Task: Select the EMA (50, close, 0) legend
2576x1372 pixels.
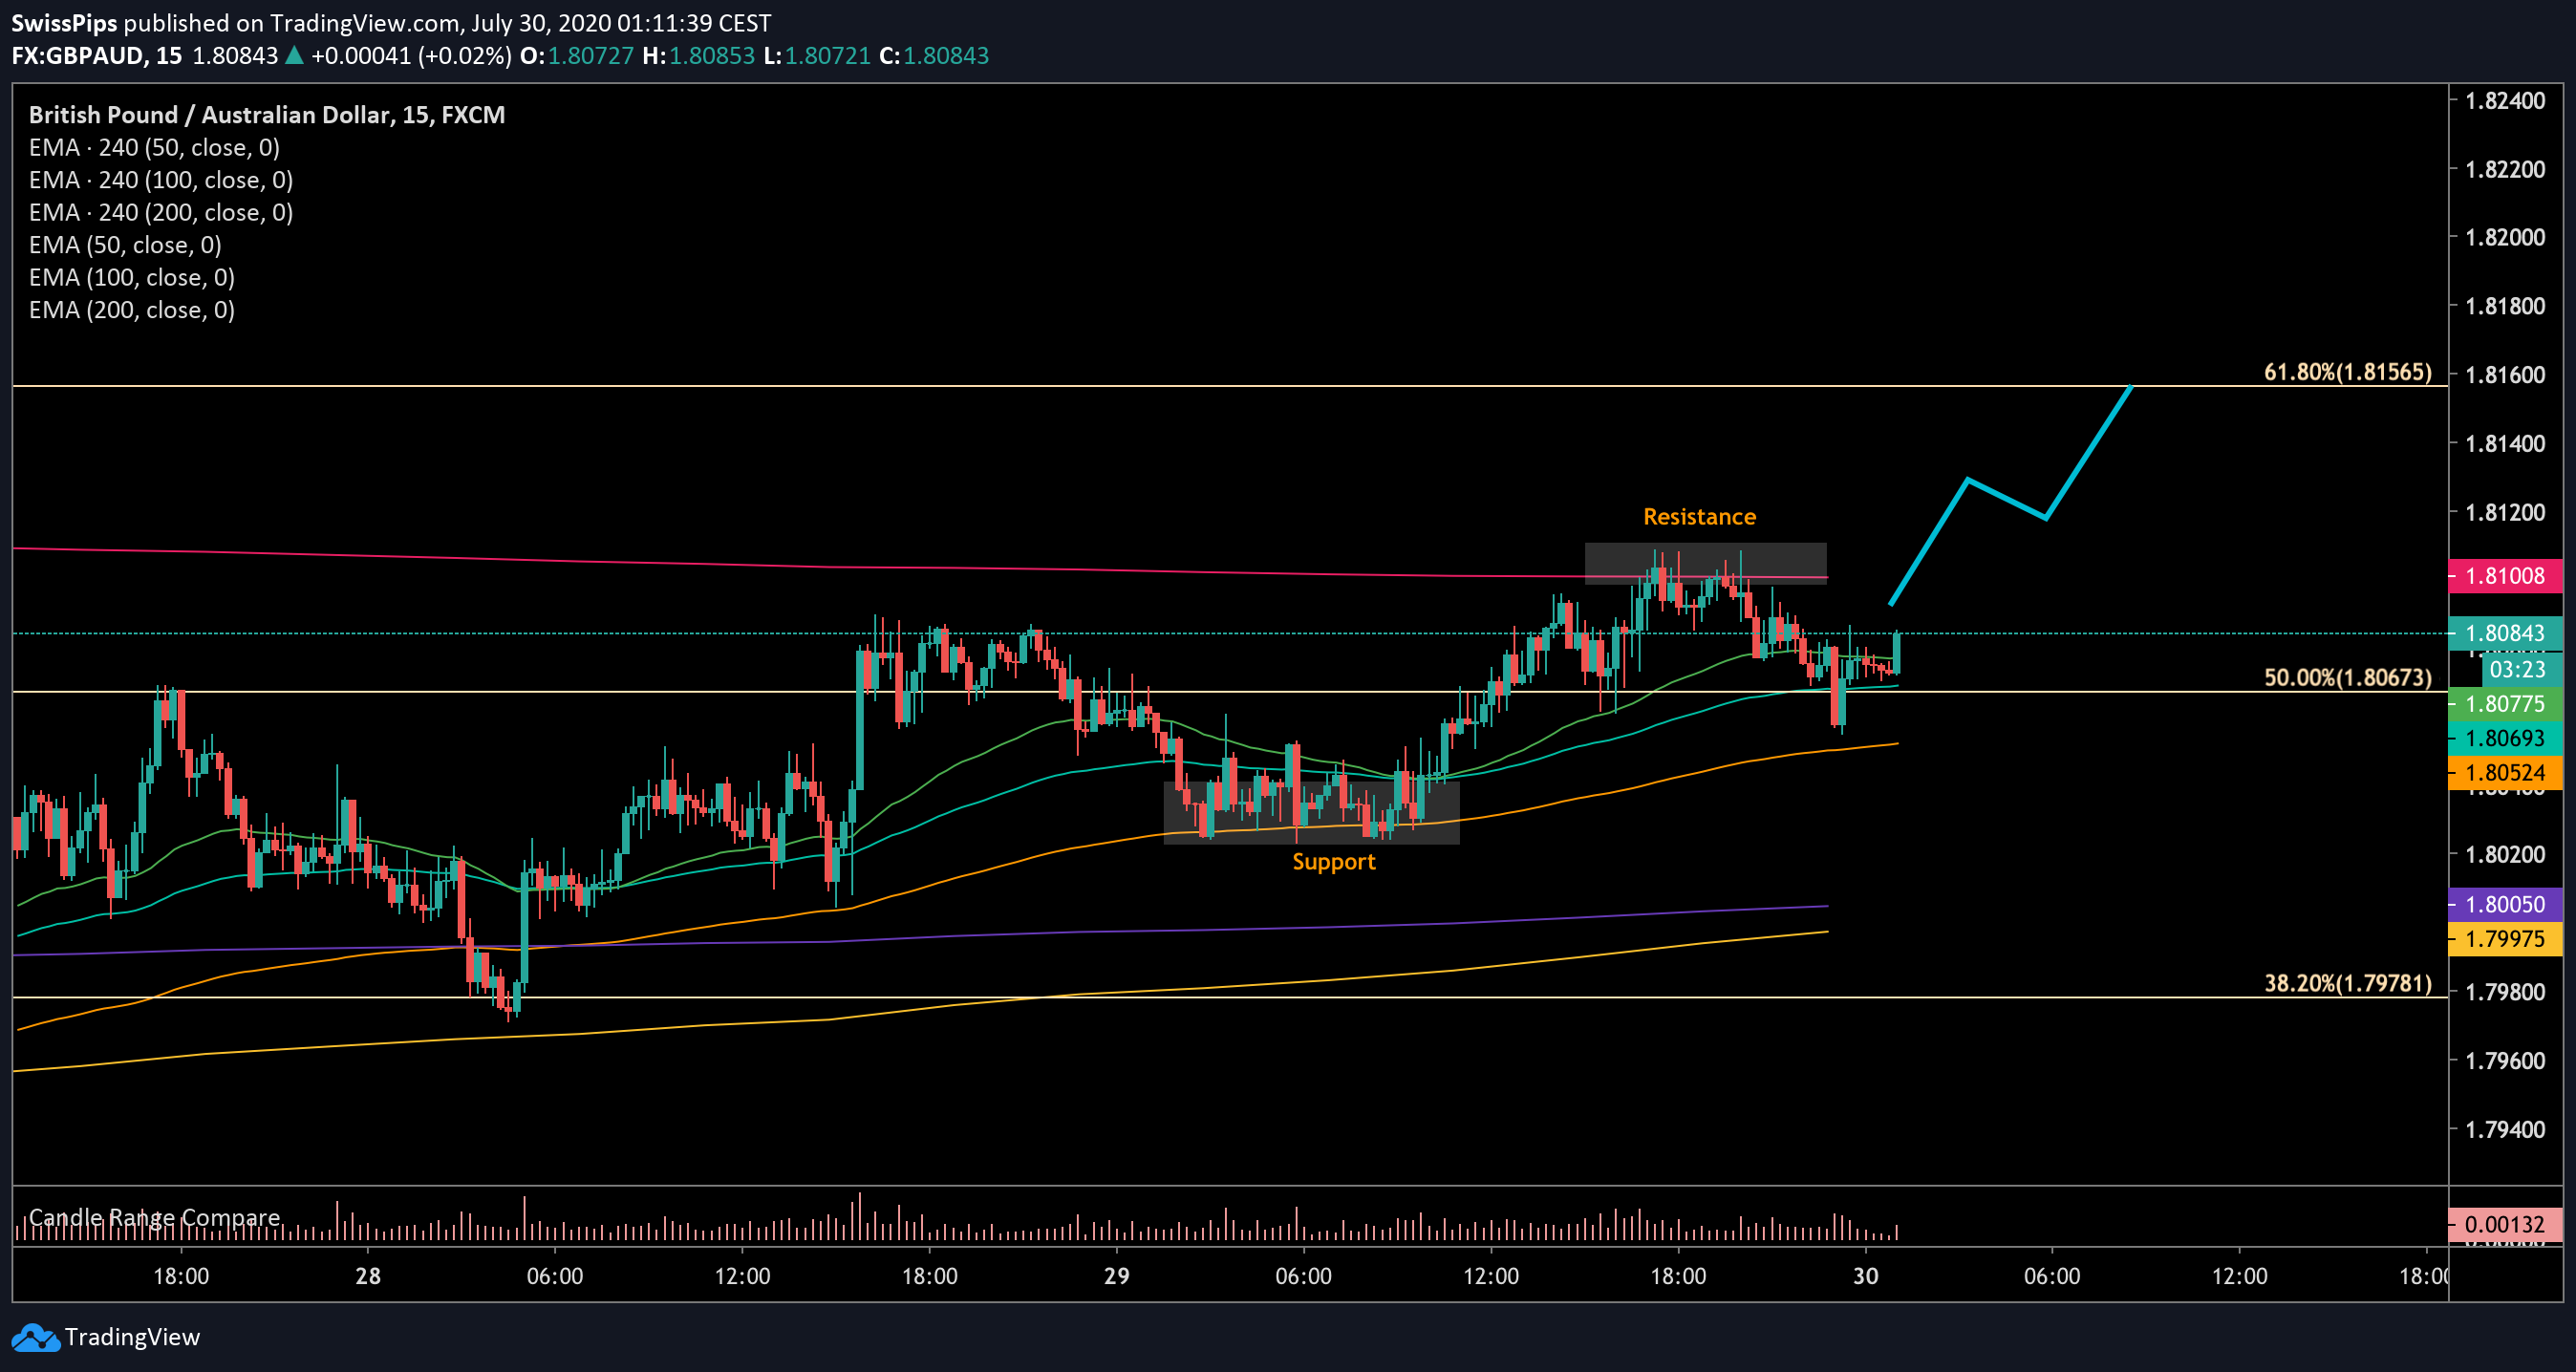Action: (x=125, y=245)
